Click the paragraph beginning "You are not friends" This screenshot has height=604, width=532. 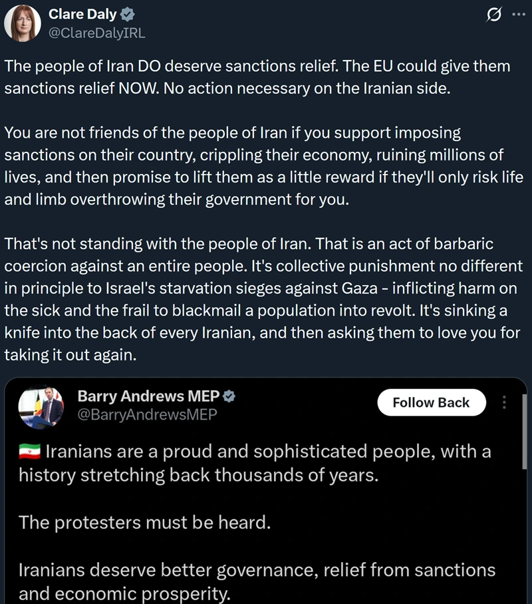263,166
